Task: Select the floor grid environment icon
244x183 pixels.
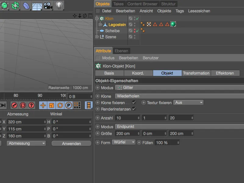Action: pyautogui.click(x=37, y=5)
